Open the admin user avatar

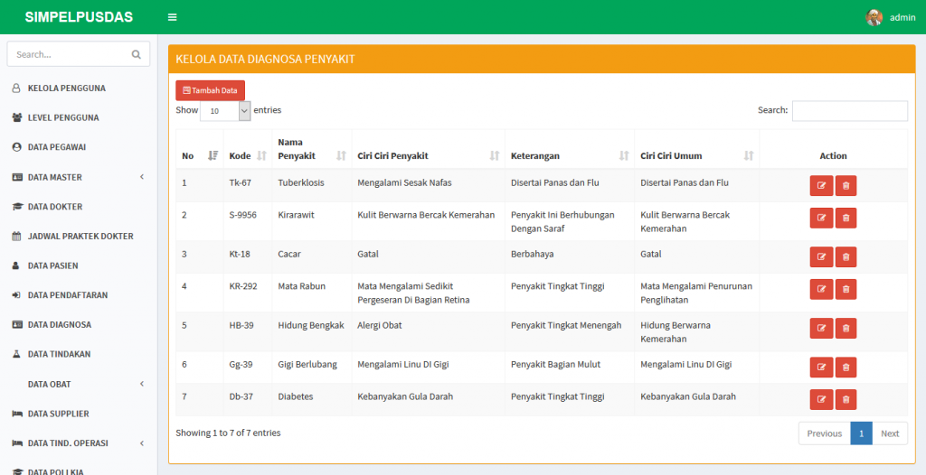[874, 17]
